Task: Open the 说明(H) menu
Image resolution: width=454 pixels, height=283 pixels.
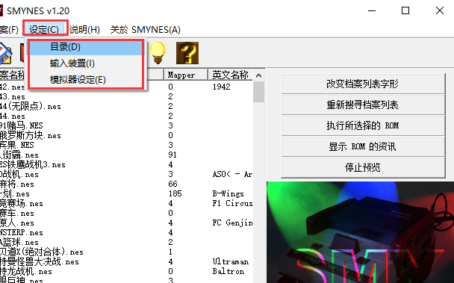Action: [x=85, y=30]
